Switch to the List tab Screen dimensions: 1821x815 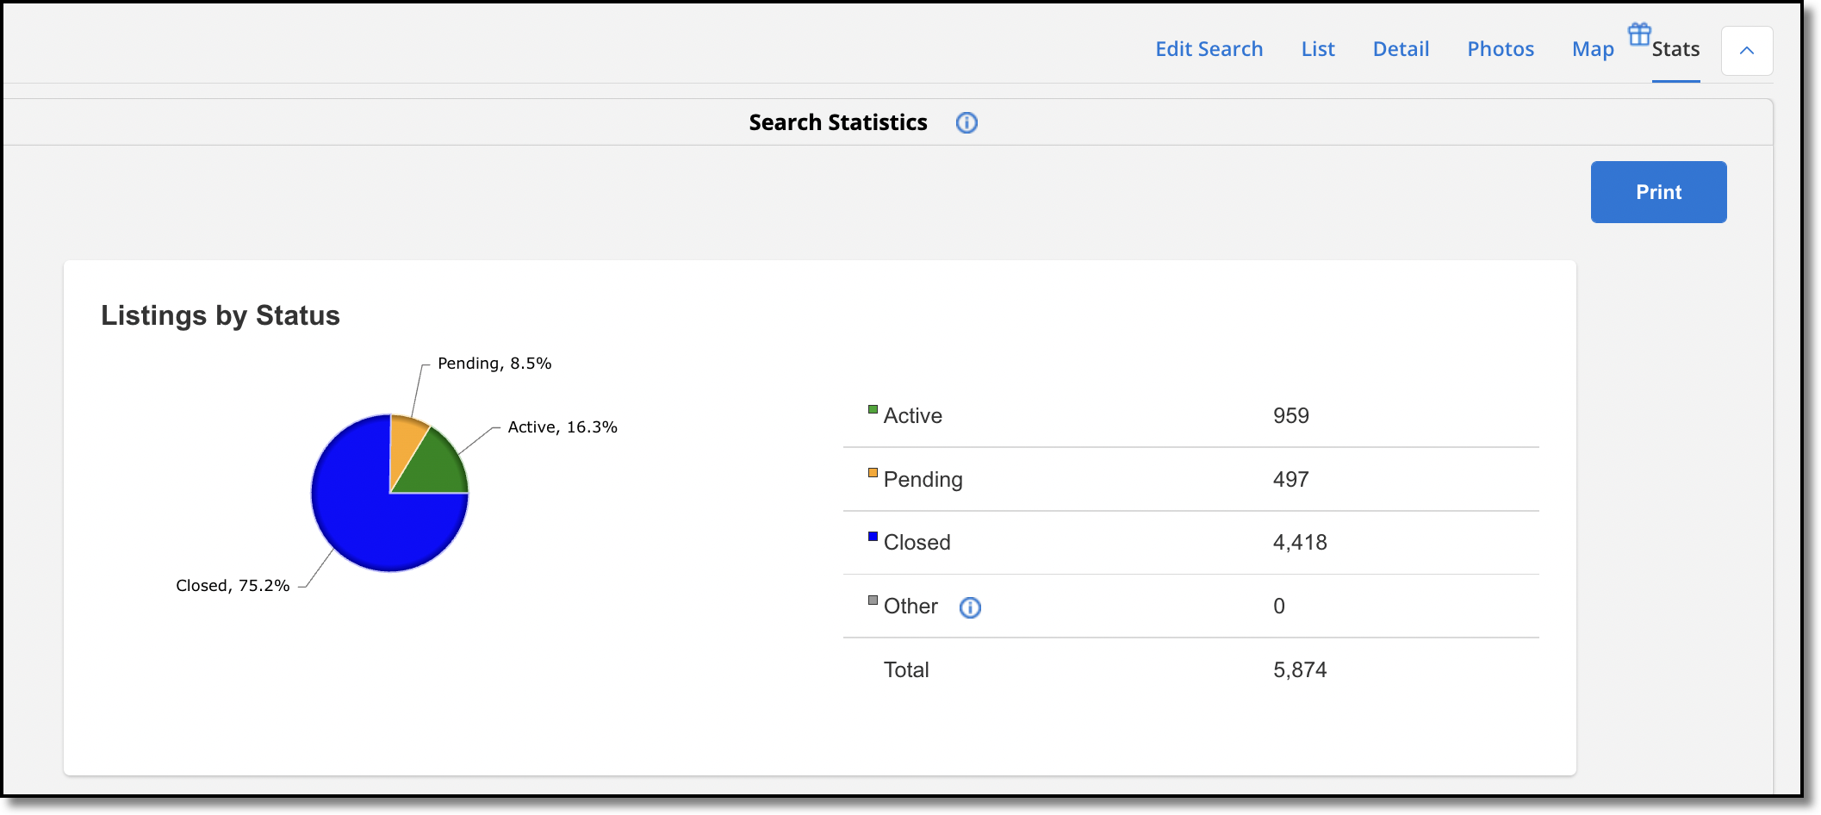click(1318, 49)
